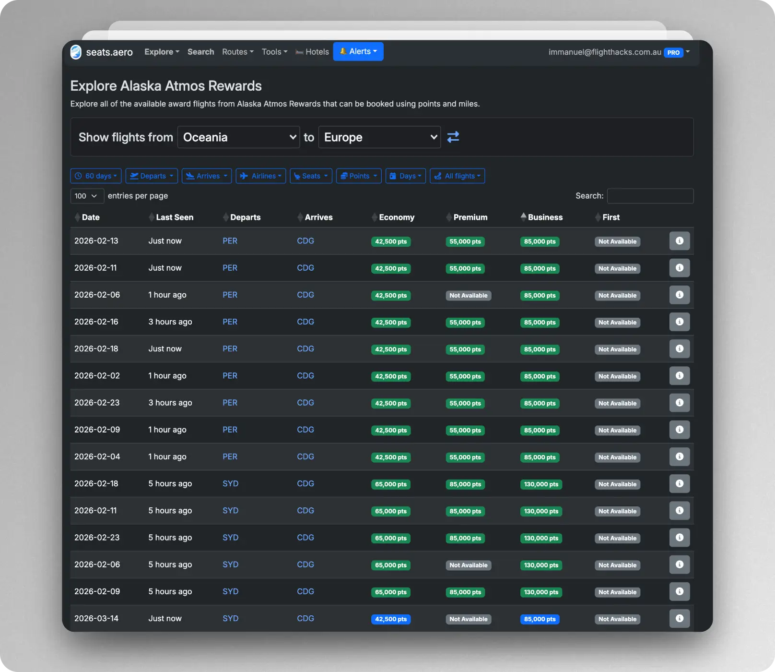Screen dimensions: 775x672
Task: Open the Days filter dropdown
Action: [406, 176]
